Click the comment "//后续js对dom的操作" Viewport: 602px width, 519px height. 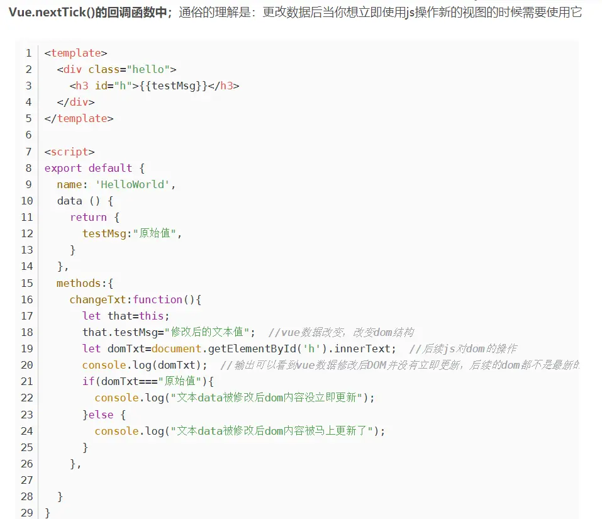point(463,349)
